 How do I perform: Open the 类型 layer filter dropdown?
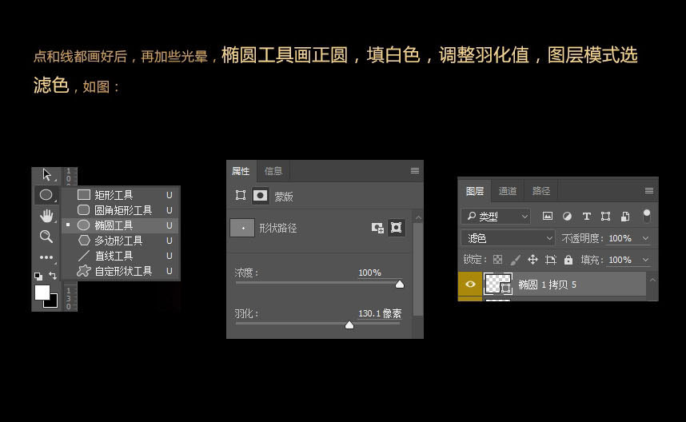coord(496,216)
